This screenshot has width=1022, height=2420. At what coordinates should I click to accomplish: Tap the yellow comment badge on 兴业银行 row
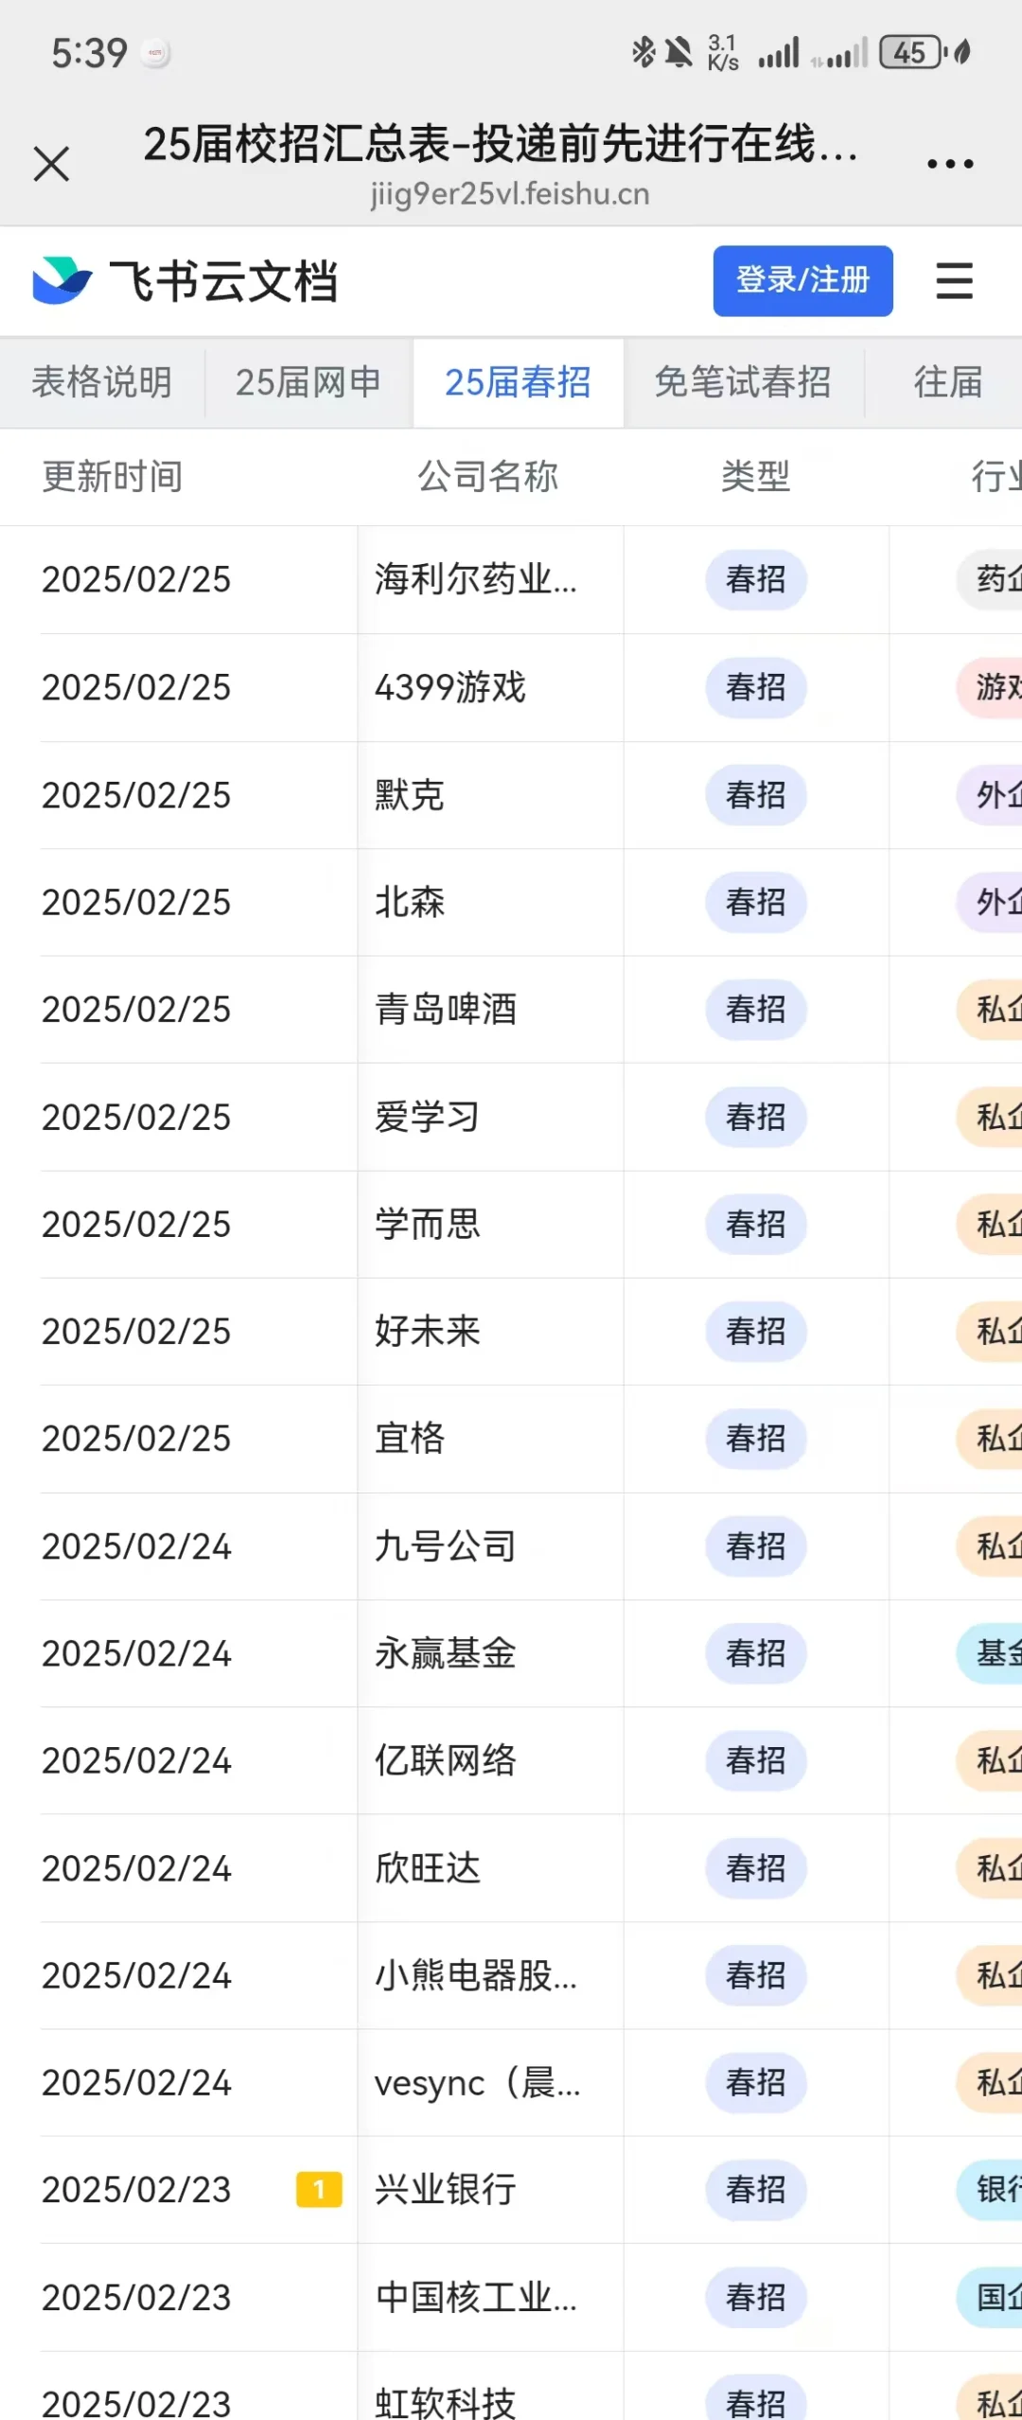pyautogui.click(x=319, y=2189)
